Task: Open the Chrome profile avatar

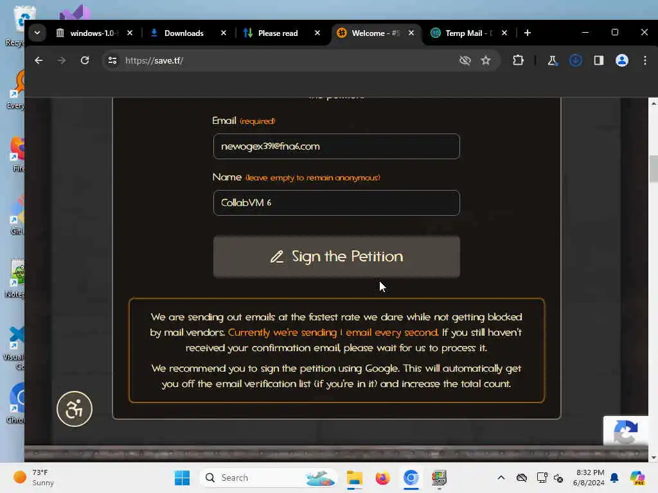Action: click(x=622, y=60)
